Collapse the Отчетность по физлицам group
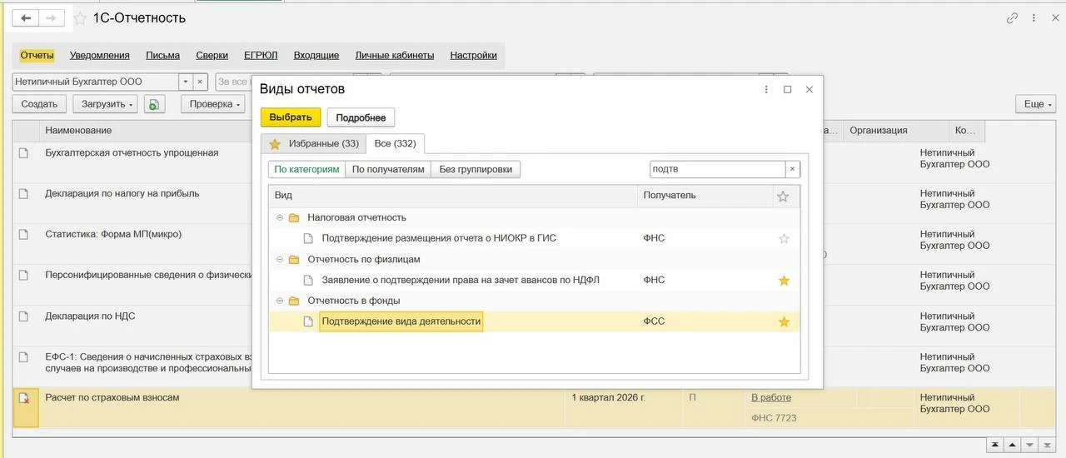This screenshot has width=1066, height=458. [x=279, y=260]
